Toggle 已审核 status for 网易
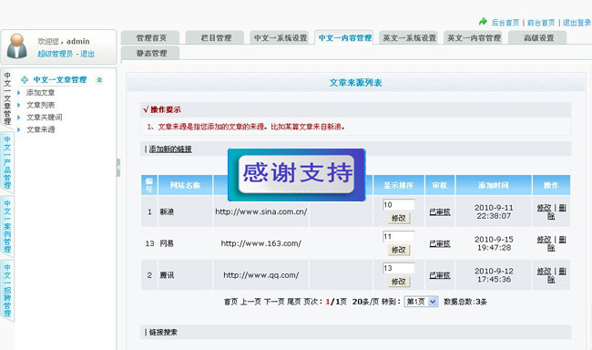Screen dimensions: 592x350 point(440,243)
